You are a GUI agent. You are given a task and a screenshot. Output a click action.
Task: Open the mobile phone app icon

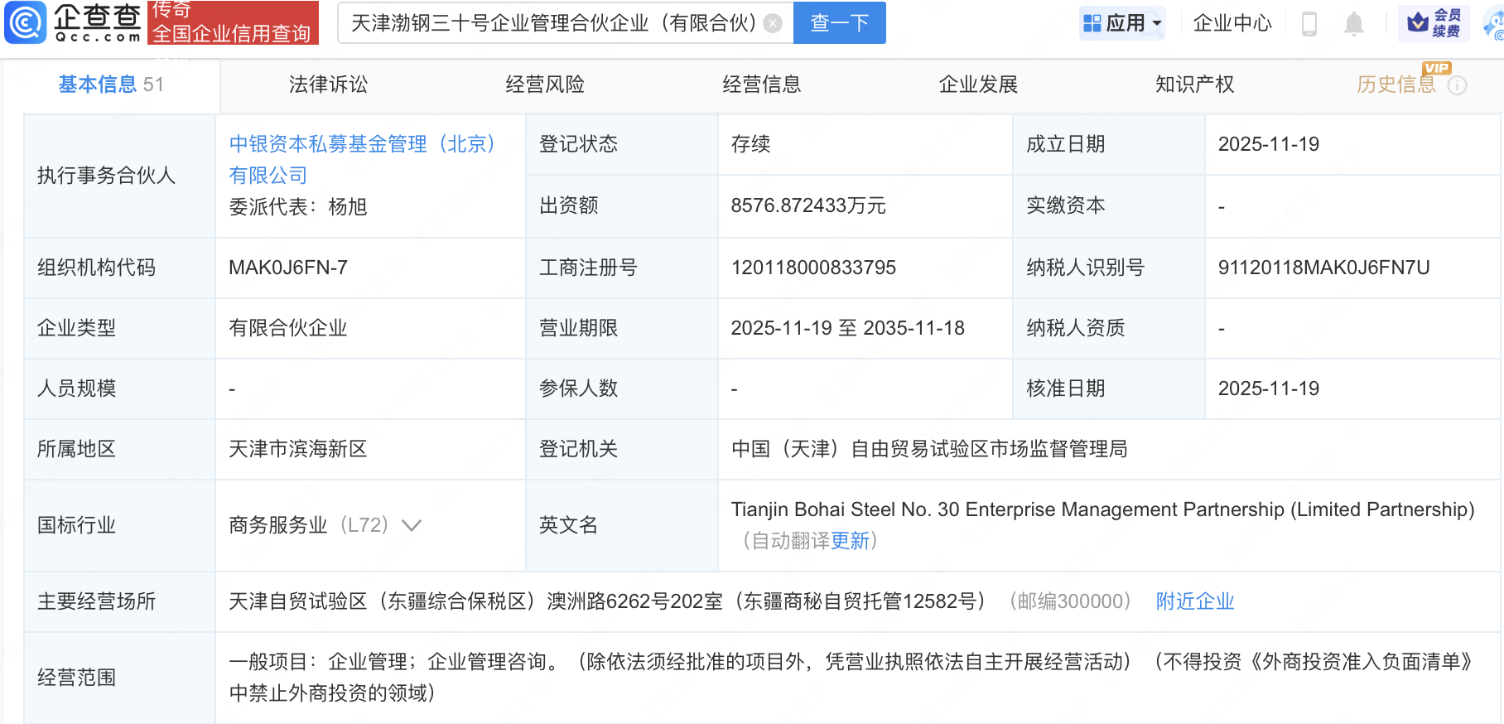[x=1309, y=23]
